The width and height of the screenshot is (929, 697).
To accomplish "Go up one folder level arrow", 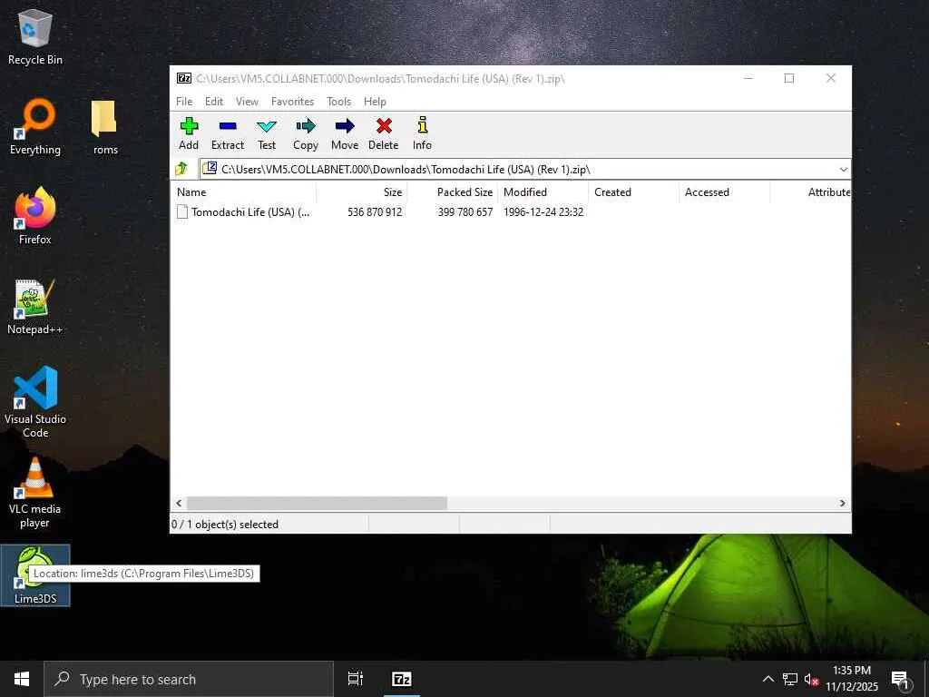I will 181,169.
